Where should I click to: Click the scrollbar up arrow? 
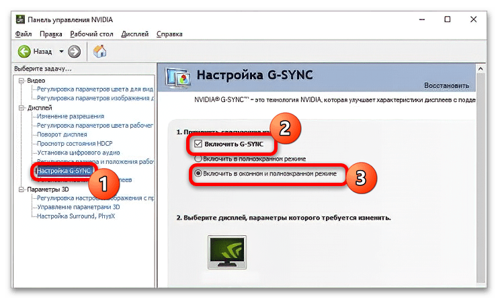click(x=481, y=69)
